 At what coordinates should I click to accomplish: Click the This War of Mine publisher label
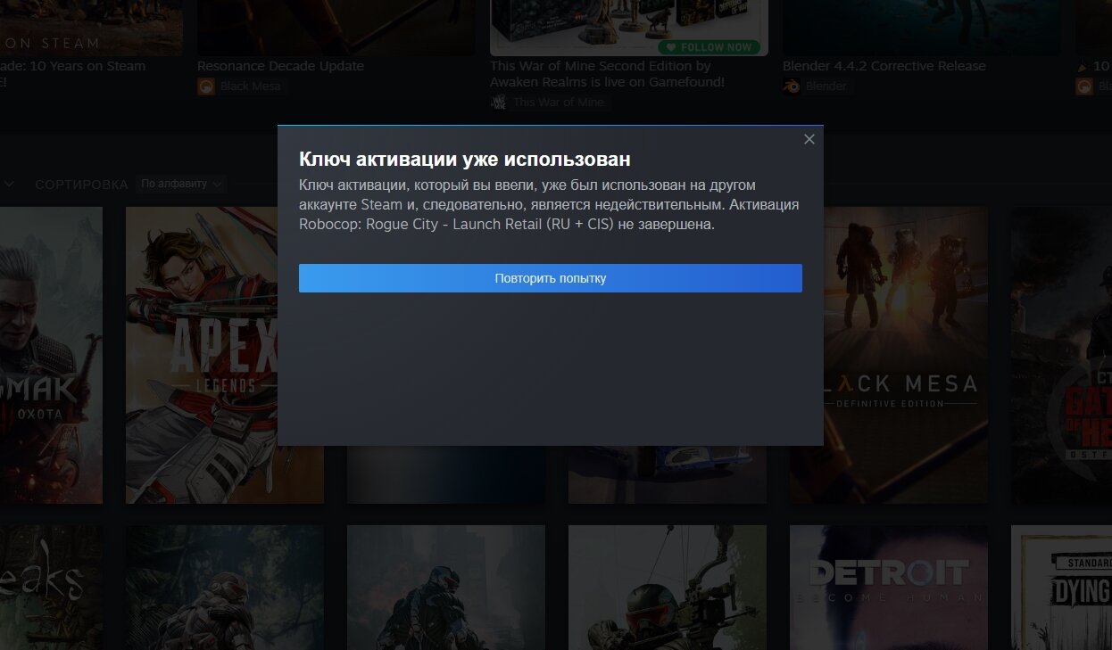pyautogui.click(x=559, y=102)
